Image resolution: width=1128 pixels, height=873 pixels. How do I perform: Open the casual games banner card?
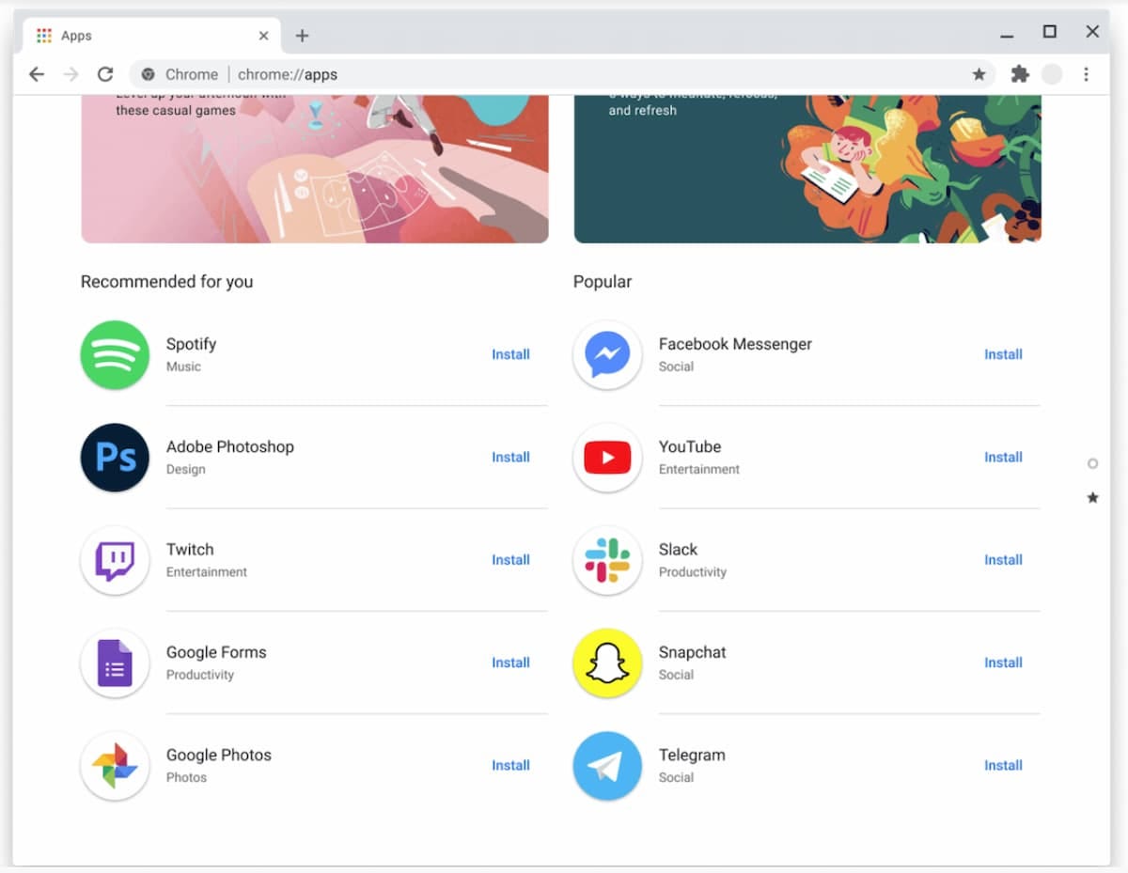pyautogui.click(x=315, y=169)
